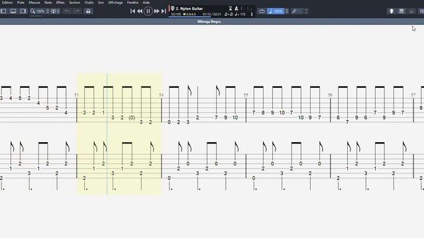Open the guitar tuner pick icon
The image size is (424, 238).
pos(392,11)
